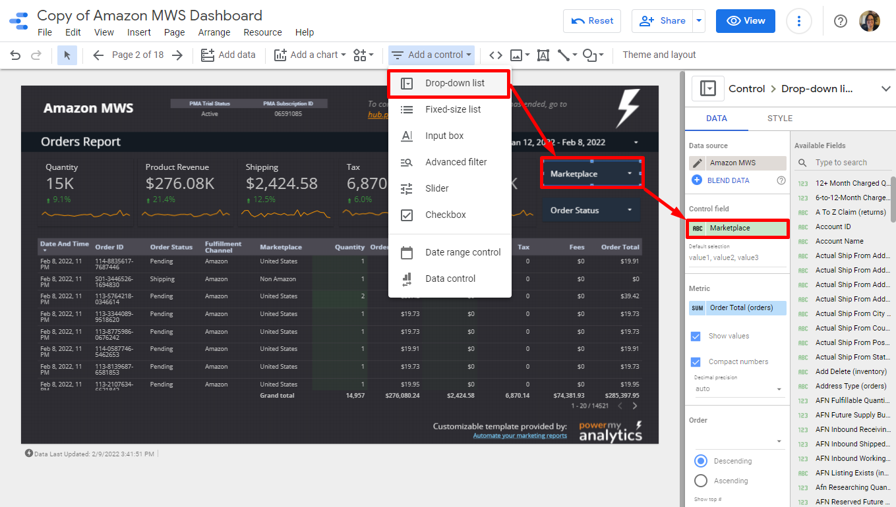Select the pointer selection mode tool

[x=67, y=55]
